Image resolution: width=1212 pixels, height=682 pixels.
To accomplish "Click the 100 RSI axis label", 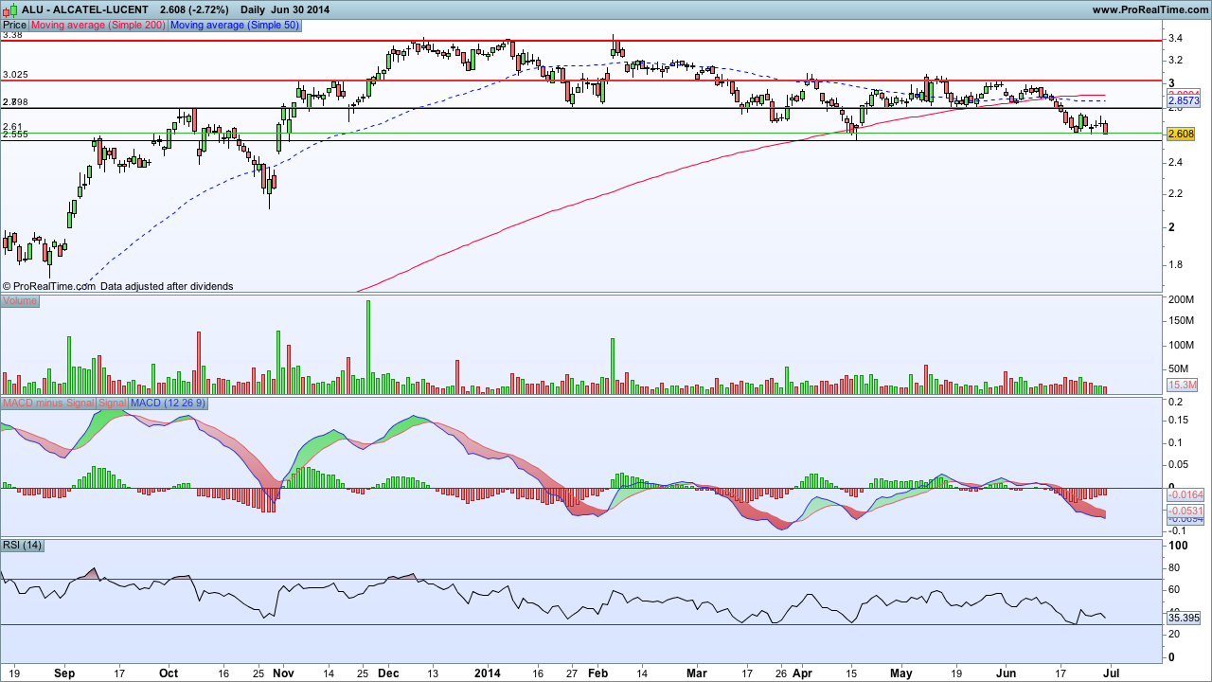I will (x=1178, y=547).
